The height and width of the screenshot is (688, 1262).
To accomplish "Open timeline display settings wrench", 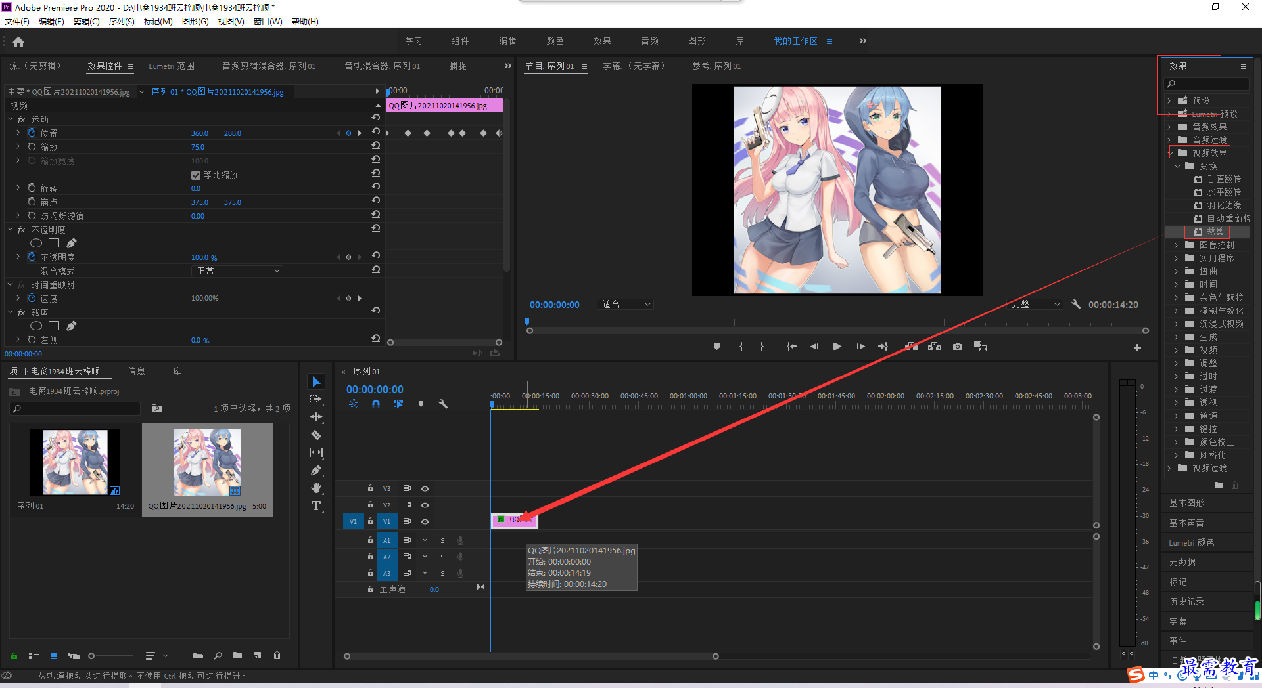I will point(443,404).
